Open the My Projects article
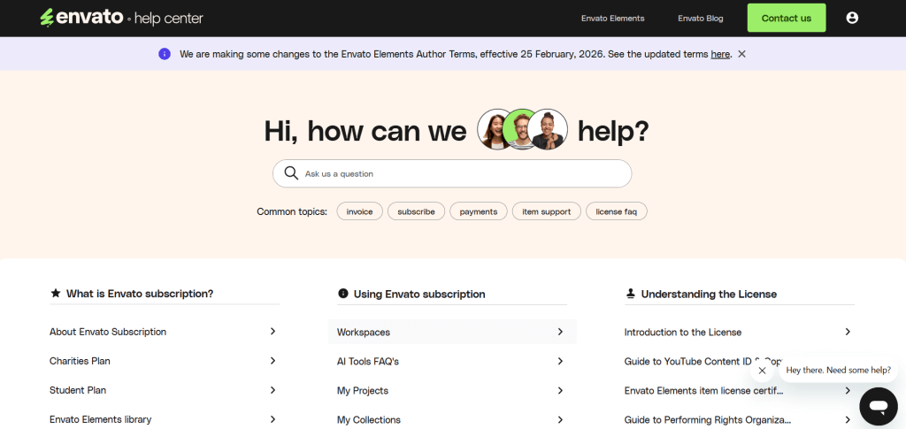 pos(363,391)
